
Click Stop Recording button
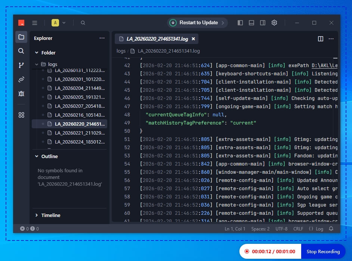tap(323, 251)
